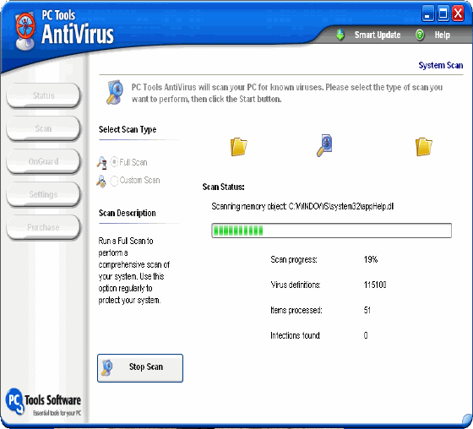
Task: Click the left yellow folder icon
Action: click(x=238, y=147)
